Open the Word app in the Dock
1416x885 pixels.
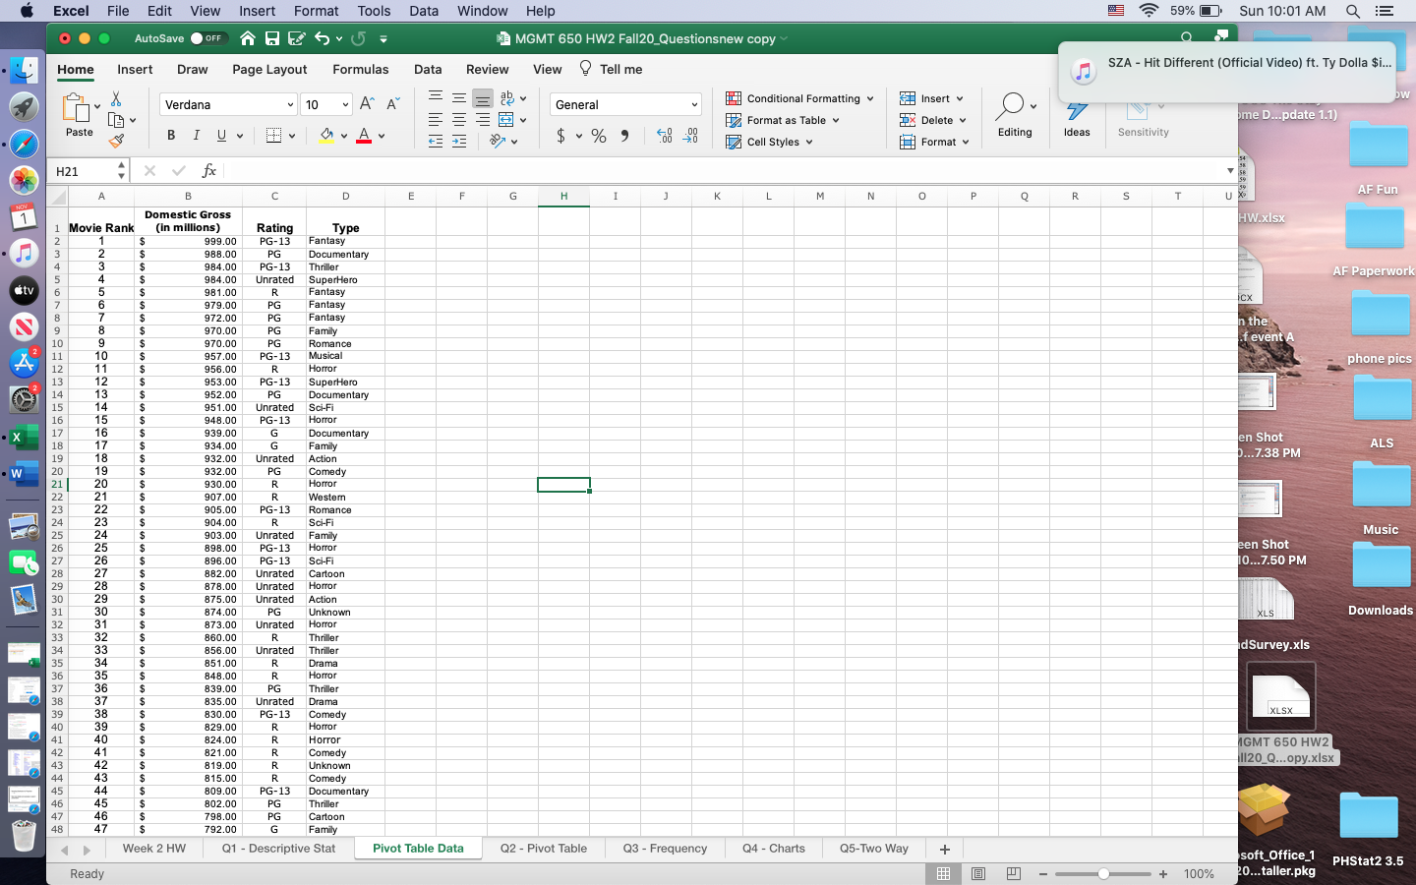tap(24, 474)
